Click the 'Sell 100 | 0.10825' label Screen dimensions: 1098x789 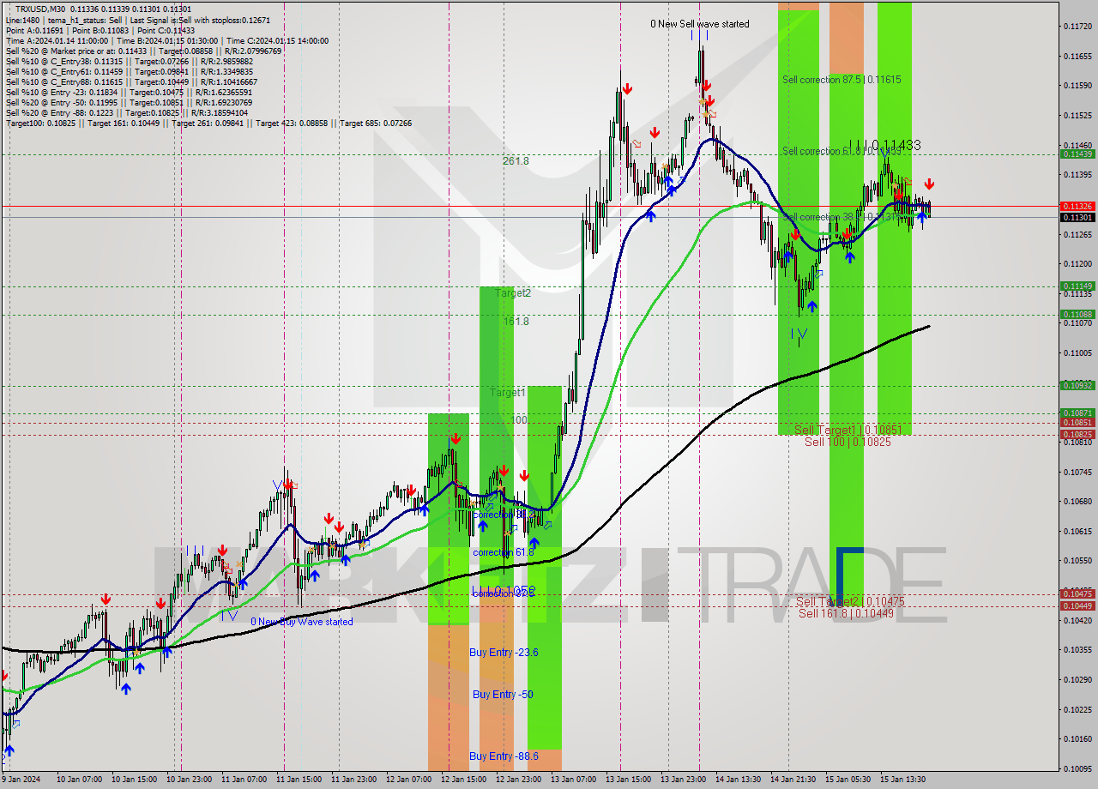pos(848,442)
